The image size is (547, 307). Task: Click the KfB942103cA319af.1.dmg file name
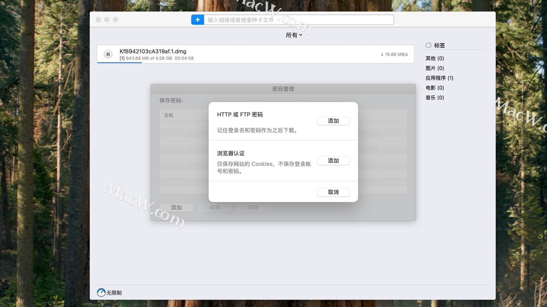[153, 51]
